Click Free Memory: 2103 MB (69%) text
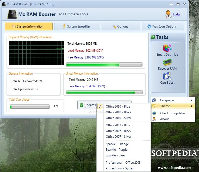Screen dimensions: 199x172 [85, 57]
